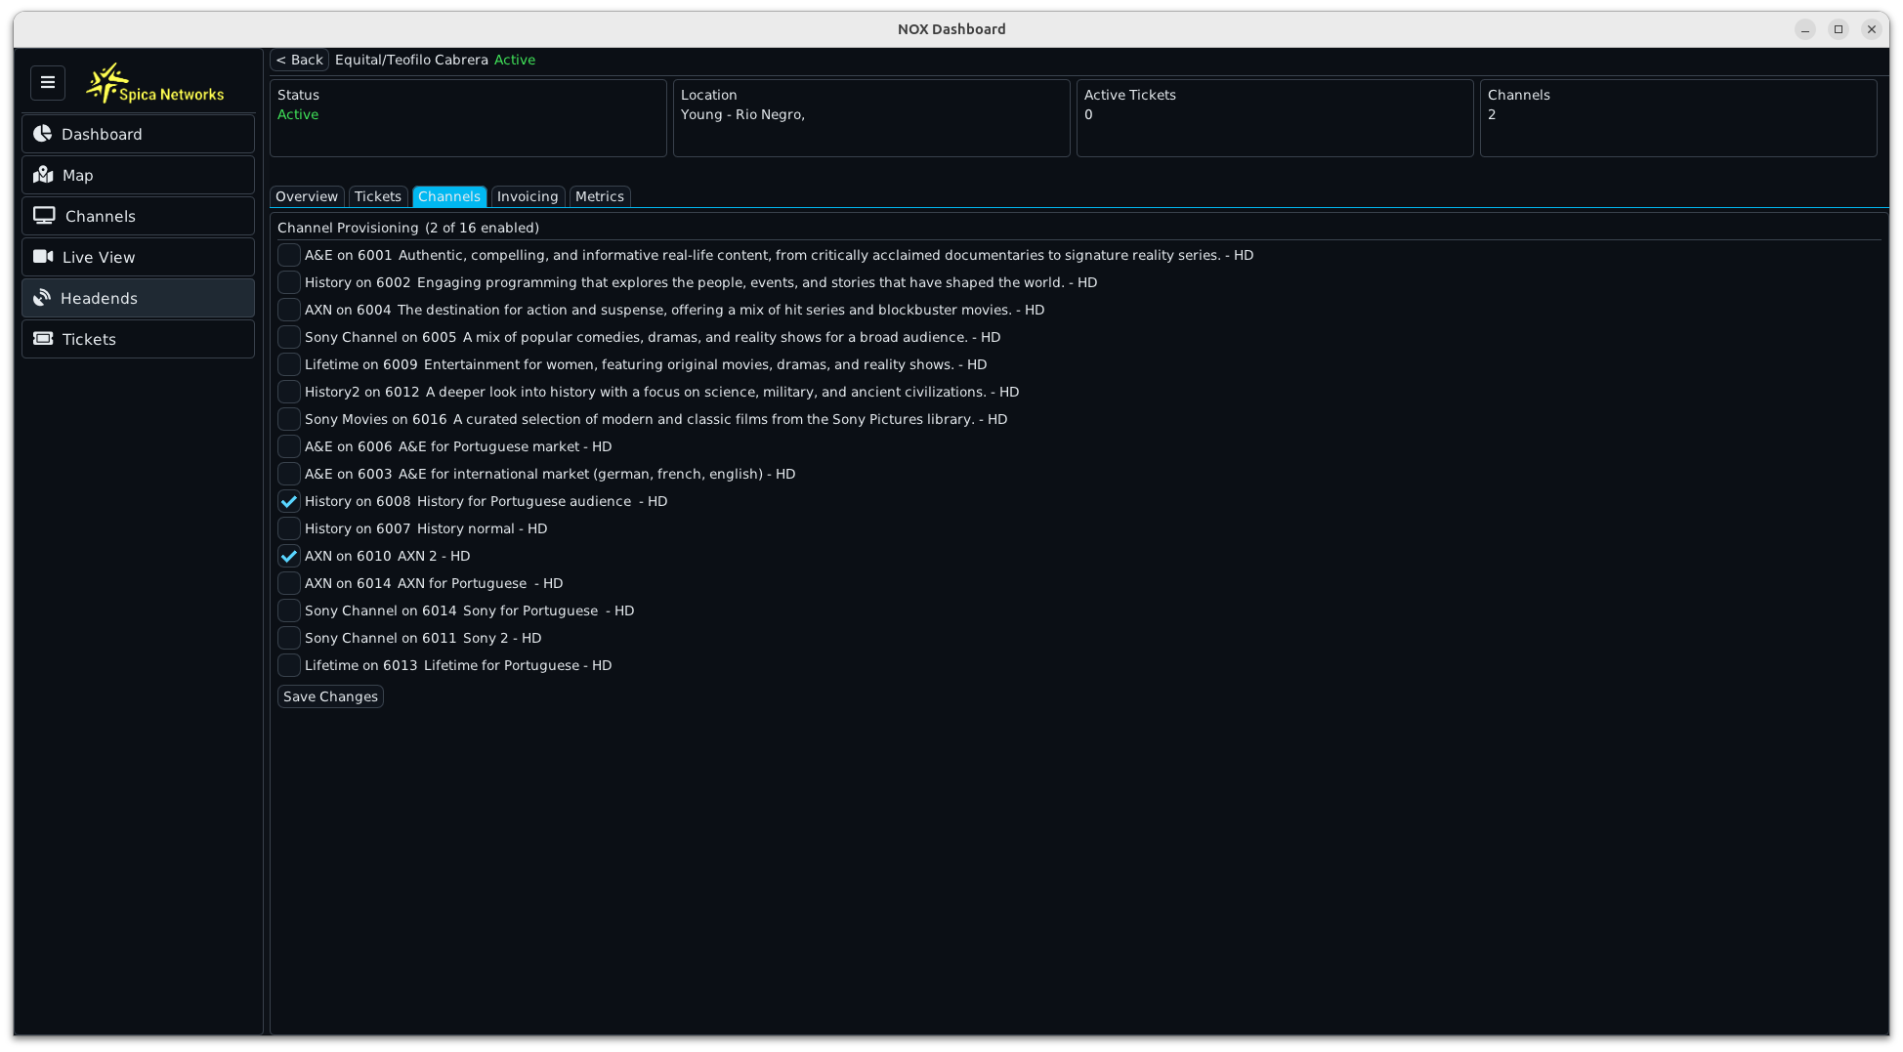Image resolution: width=1903 pixels, height=1052 pixels.
Task: Click "History for Portuguese audience" text
Action: [525, 501]
